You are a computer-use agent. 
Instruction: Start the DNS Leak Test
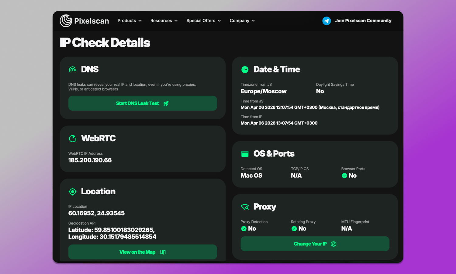click(x=142, y=103)
